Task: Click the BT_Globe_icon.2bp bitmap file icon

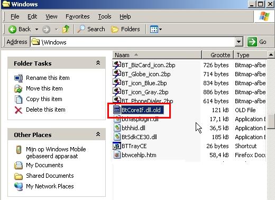Action: tap(117, 74)
